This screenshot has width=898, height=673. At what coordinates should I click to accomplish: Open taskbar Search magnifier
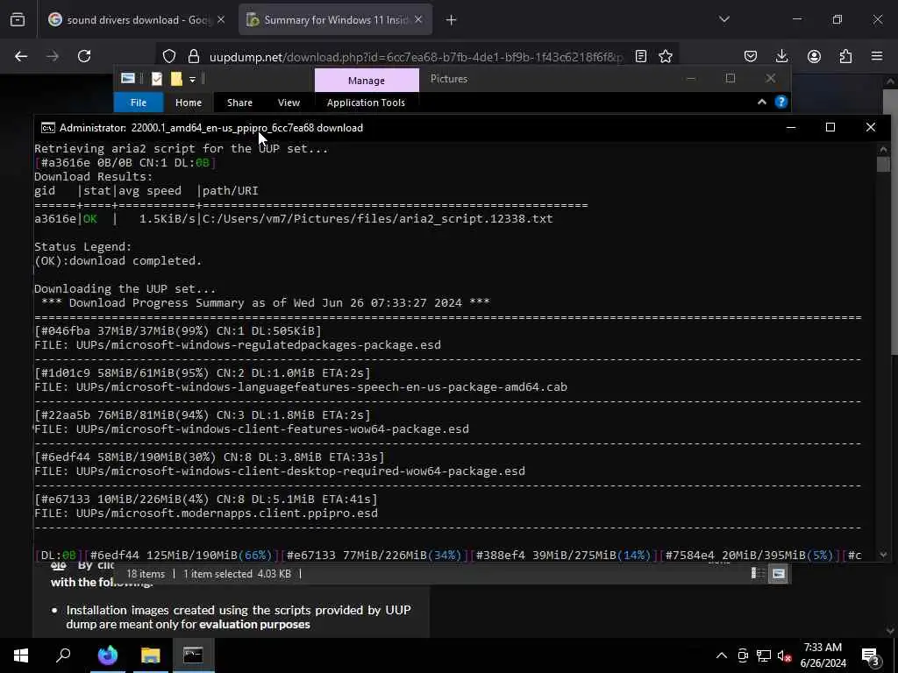pos(63,655)
